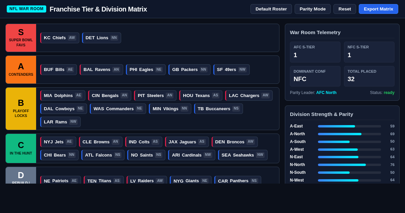
Task: Click the NFL WAR ROOM badge
Action: click(x=26, y=9)
